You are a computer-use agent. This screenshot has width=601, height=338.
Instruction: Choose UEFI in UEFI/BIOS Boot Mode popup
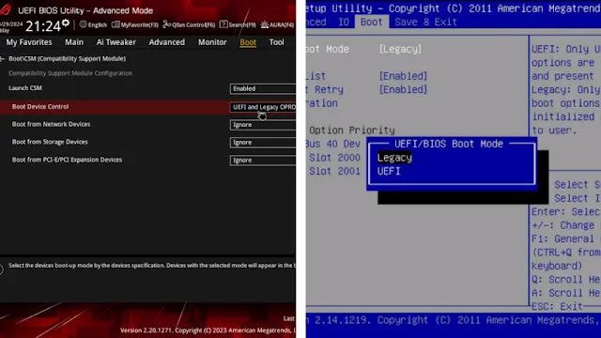[389, 171]
